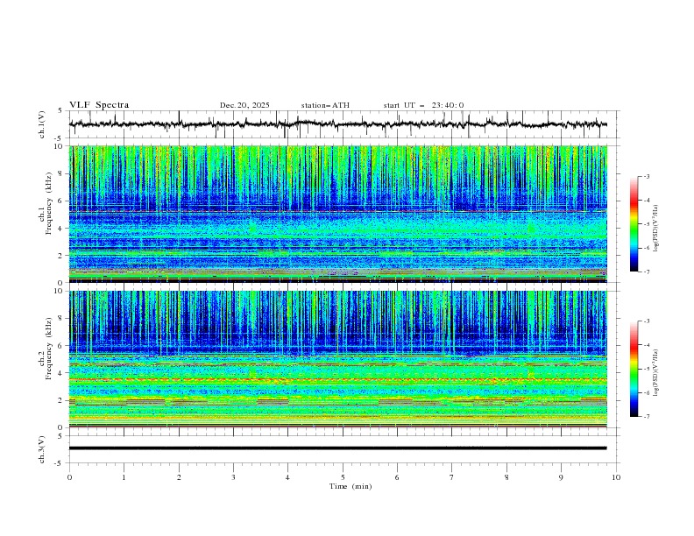Click the ch.2 color bar "log(PSD)(V²/Hz)" label

click(656, 372)
